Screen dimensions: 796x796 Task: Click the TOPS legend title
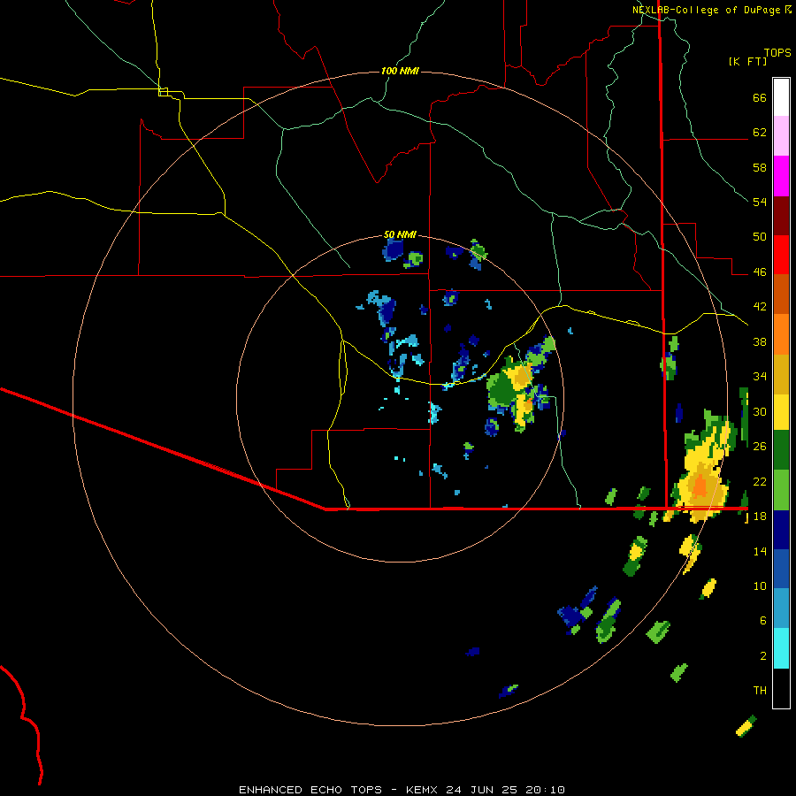point(777,53)
